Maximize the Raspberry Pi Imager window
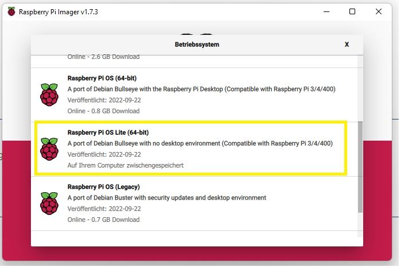 point(352,11)
